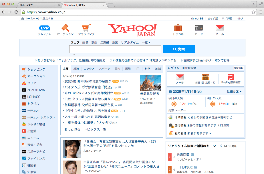Expand the 一覧 search category dropdown
The width and height of the screenshot is (264, 174).
click(146, 42)
